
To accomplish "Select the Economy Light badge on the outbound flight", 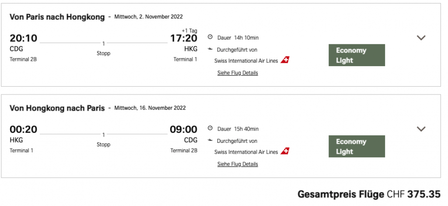I will click(357, 55).
